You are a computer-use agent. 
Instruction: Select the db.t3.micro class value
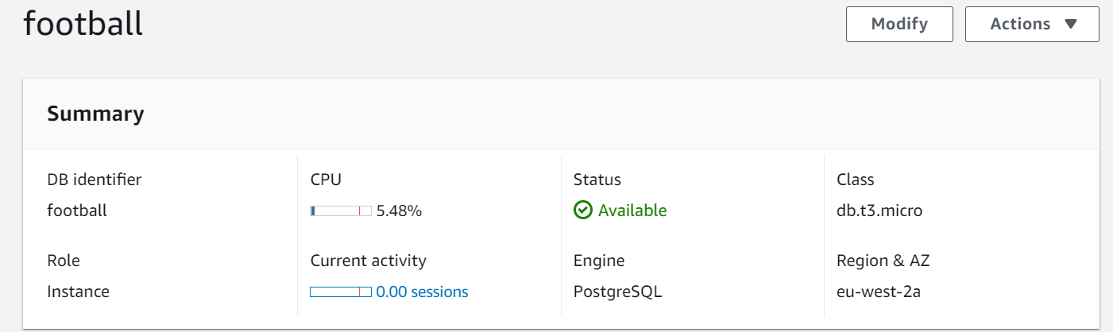[879, 210]
